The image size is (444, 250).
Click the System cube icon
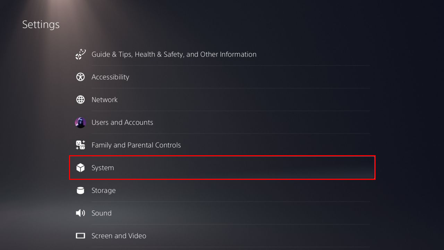point(80,168)
